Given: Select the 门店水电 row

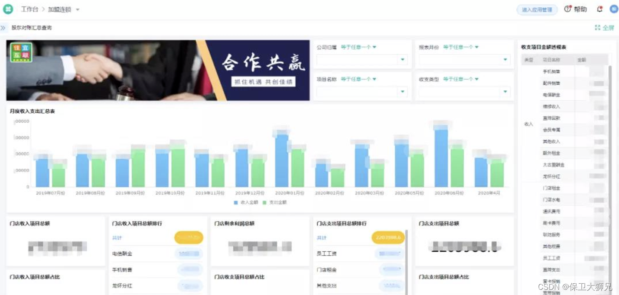Looking at the screenshot, I should pos(575,200).
